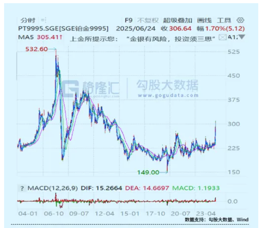The image size is (261, 228).
Task: Select the 画线 drawing tool
Action: click(x=204, y=20)
